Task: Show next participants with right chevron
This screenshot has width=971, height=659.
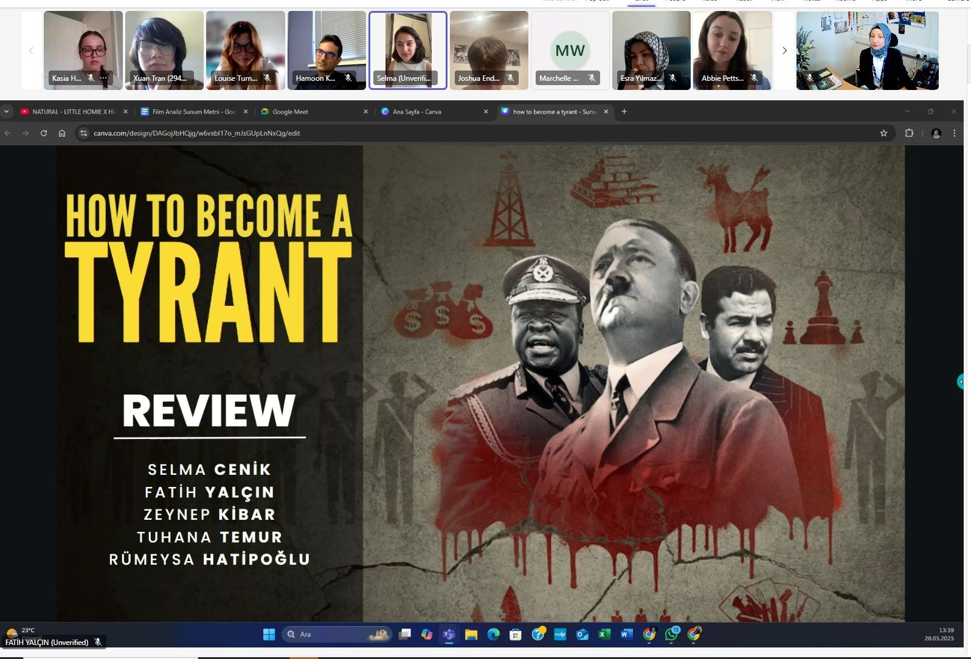Action: (x=784, y=50)
